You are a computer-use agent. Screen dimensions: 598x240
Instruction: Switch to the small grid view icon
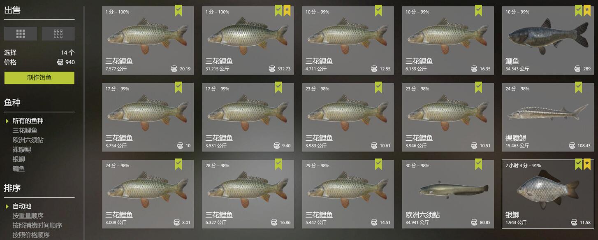58,33
